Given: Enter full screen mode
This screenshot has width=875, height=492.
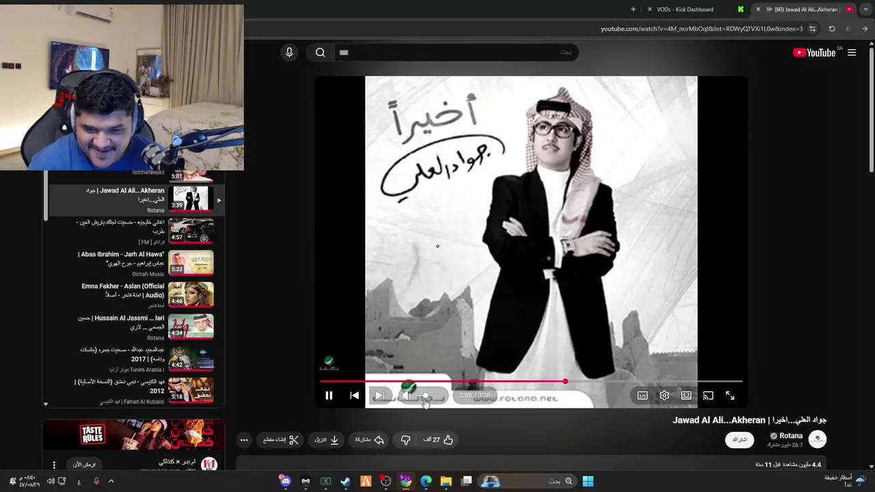Looking at the screenshot, I should pos(730,396).
